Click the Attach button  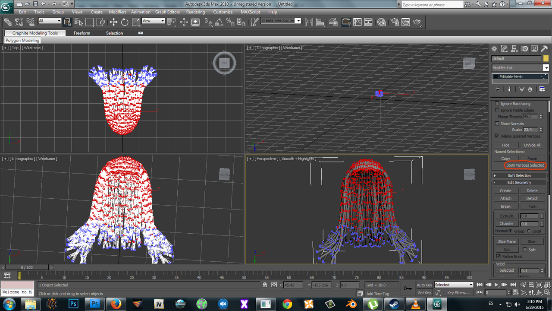coord(506,198)
